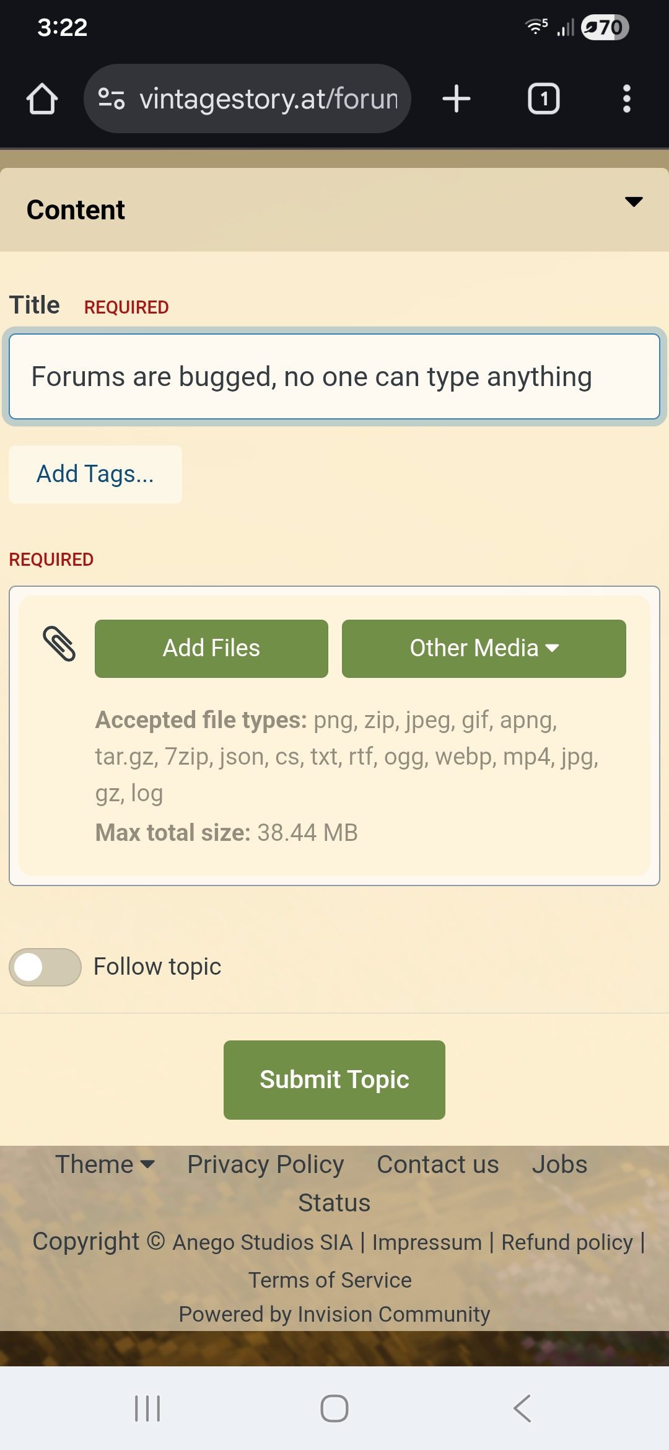Enable the Follow topic toggle
Screen dimensions: 669x1450
[x=45, y=967]
